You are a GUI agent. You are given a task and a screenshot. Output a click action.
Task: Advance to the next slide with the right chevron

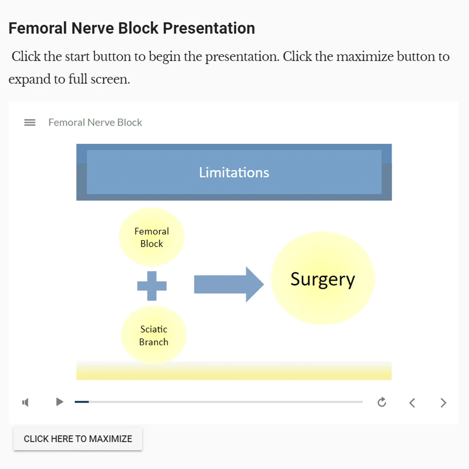coord(443,403)
